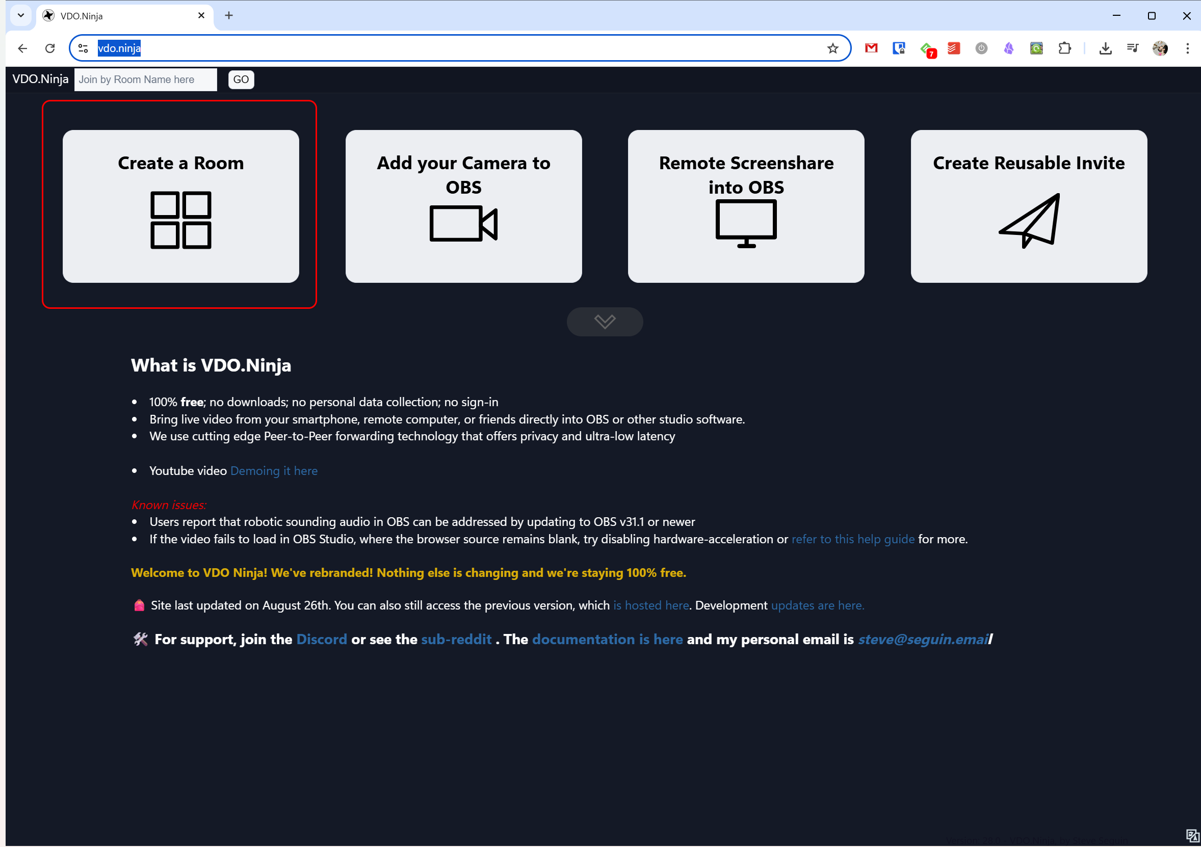The width and height of the screenshot is (1201, 847).
Task: Open the Discord support link
Action: [321, 640]
